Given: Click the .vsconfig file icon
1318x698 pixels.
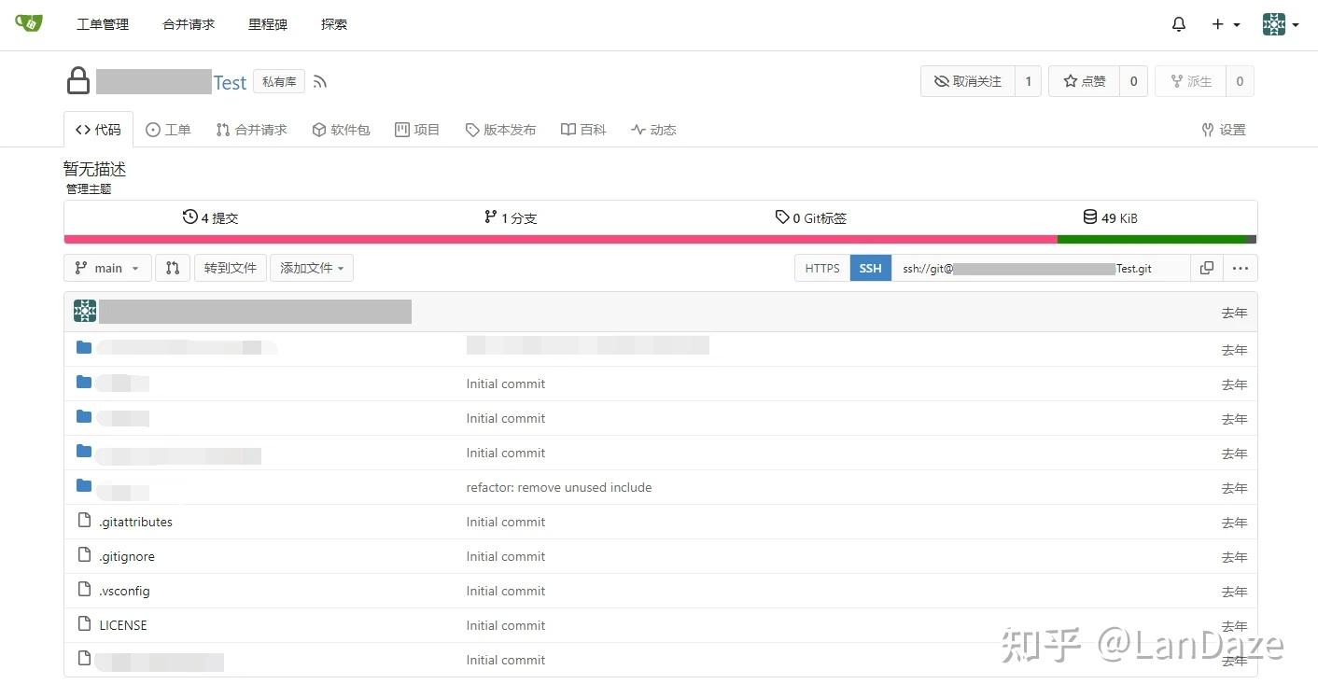Looking at the screenshot, I should pyautogui.click(x=84, y=590).
